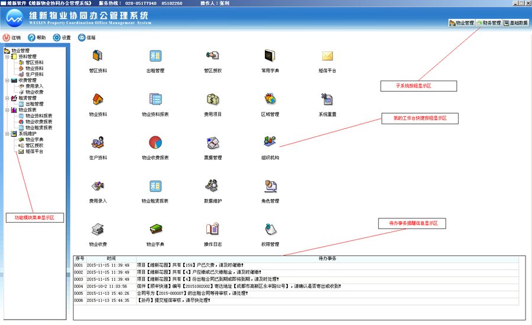Open the 设置 settings button

point(62,38)
